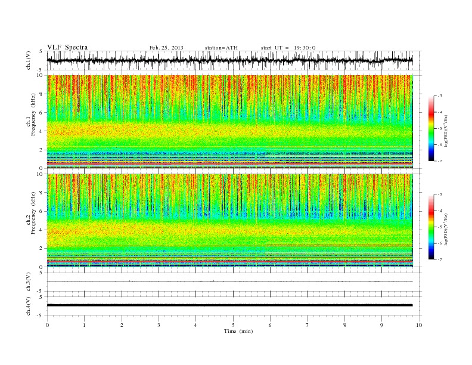Click the "ch.3(V)" axis label
472x365 pixels.
tap(29, 282)
